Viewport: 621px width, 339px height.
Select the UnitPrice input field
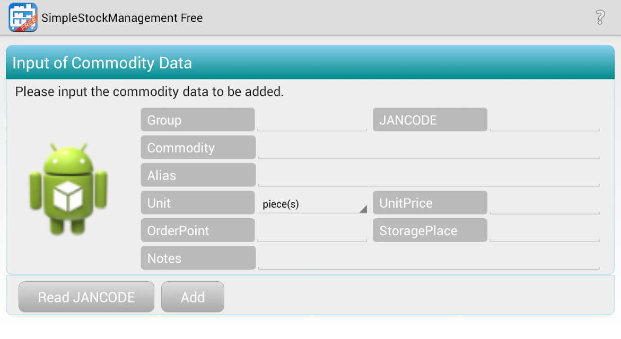pyautogui.click(x=545, y=203)
